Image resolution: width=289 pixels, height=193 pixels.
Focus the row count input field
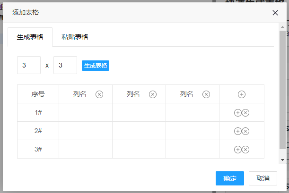click(28, 66)
